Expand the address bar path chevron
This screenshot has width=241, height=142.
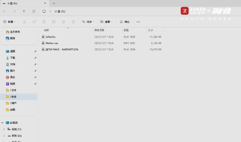coord(50,11)
